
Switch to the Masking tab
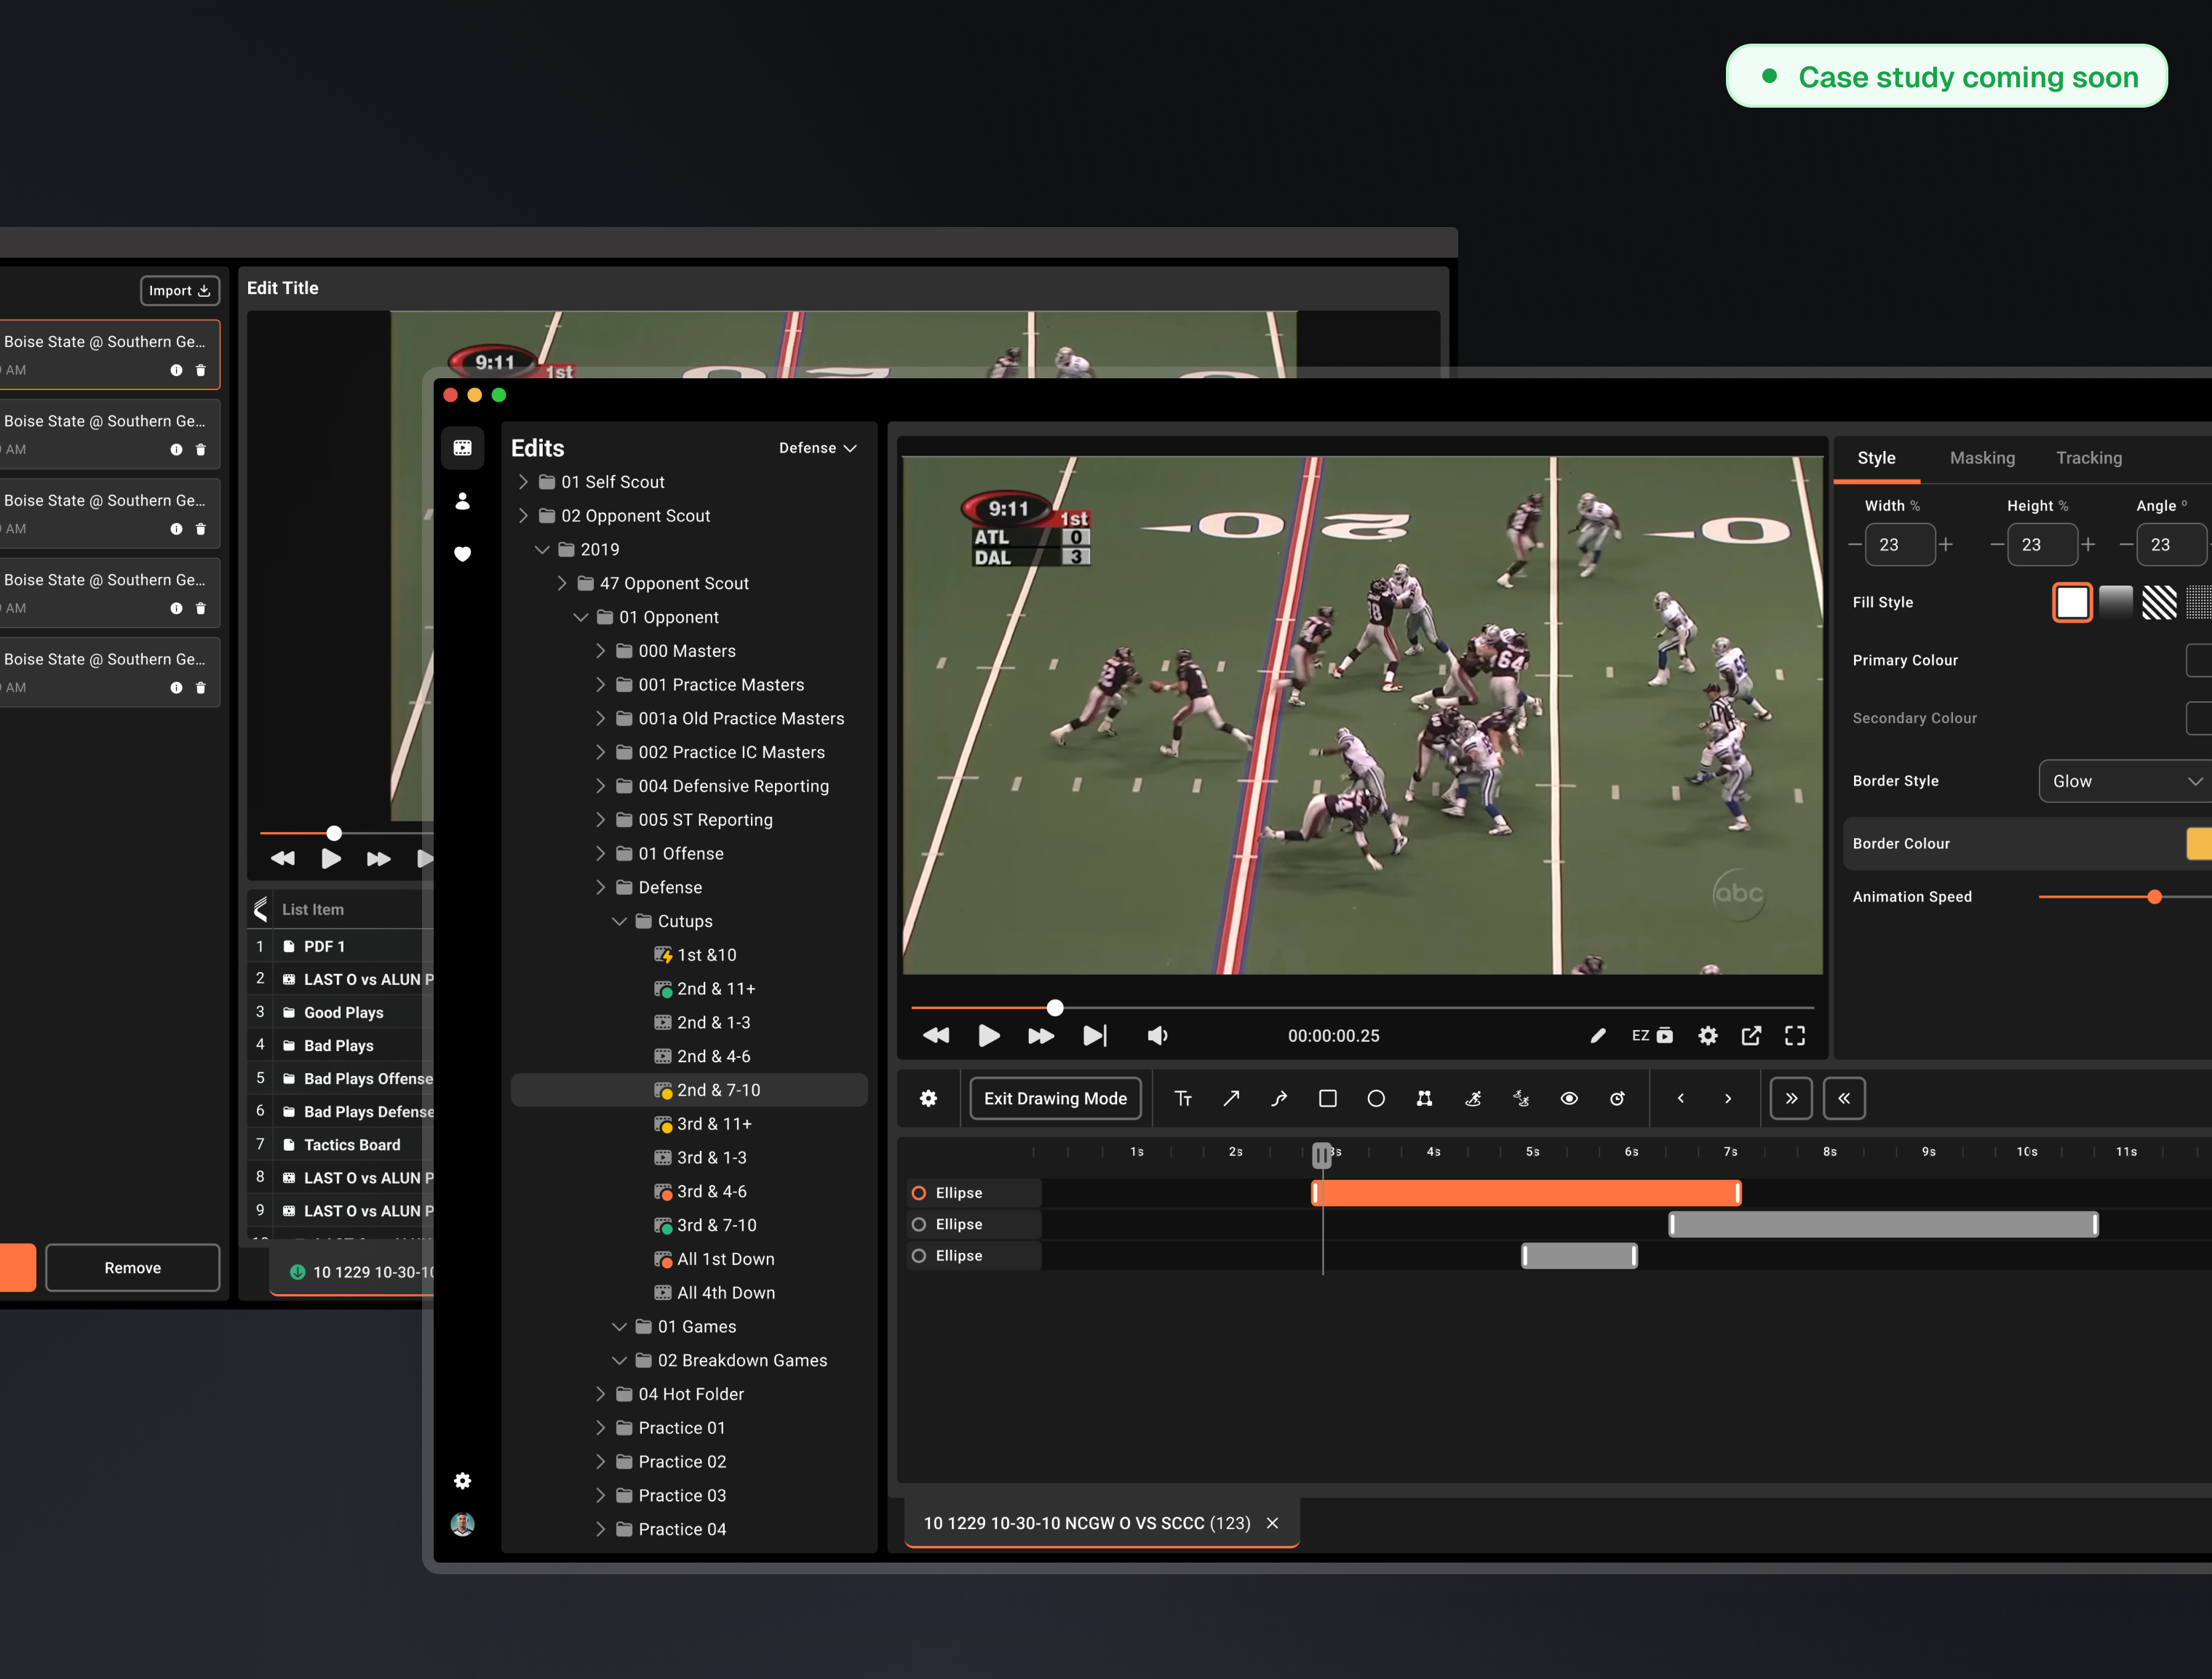(x=1981, y=458)
